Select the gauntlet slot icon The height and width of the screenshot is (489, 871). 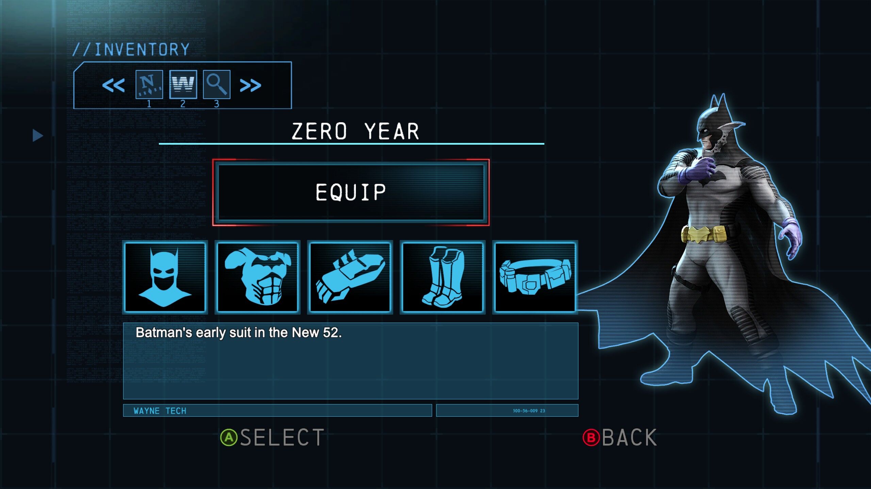(350, 277)
